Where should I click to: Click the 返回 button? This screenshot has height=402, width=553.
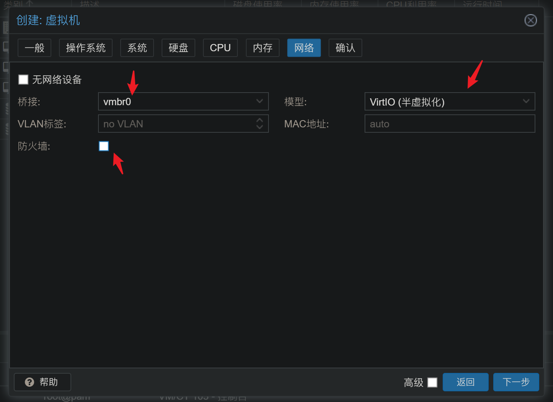(465, 382)
